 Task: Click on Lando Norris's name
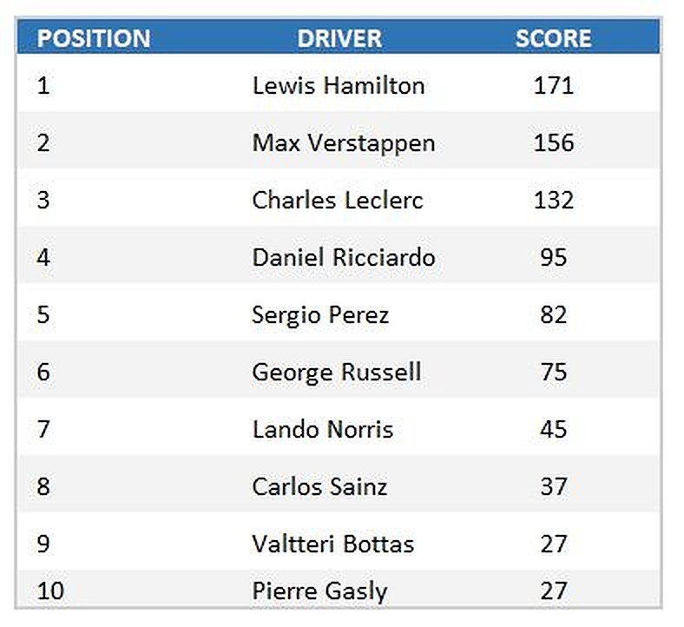323,430
